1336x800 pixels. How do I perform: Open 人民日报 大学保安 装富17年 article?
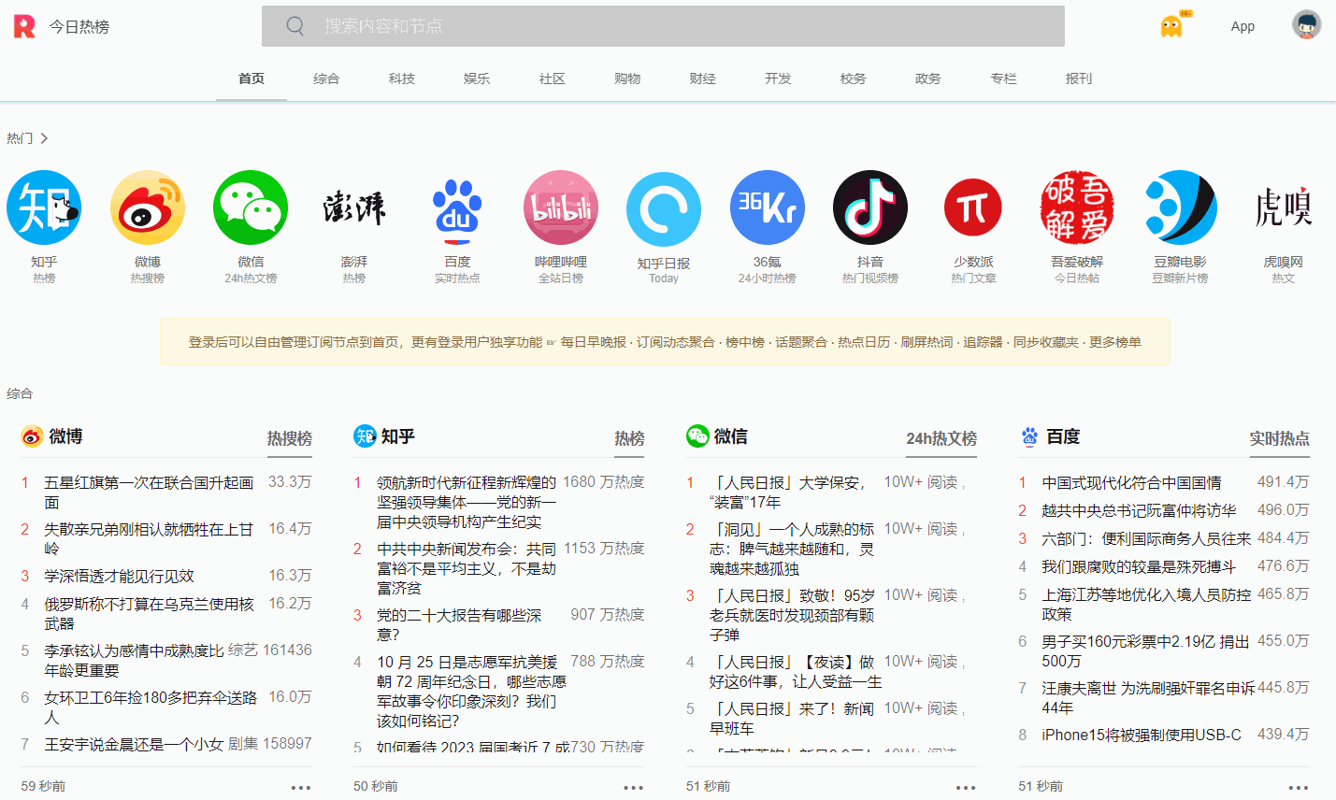coord(787,493)
